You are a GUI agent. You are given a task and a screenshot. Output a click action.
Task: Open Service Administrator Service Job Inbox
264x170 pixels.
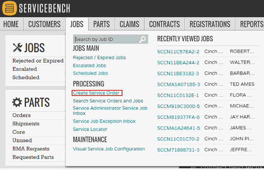[110, 111]
